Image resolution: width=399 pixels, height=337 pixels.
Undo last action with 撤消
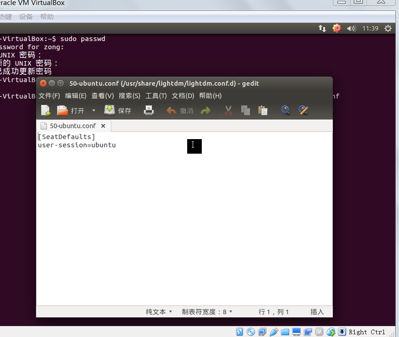coord(180,110)
